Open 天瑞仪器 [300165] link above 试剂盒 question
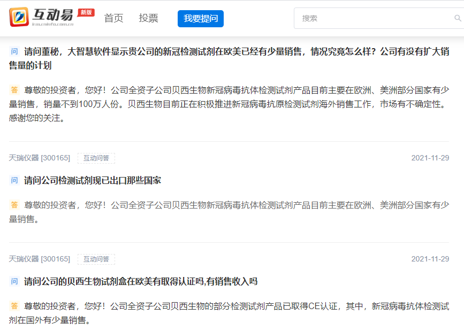Screen dimensions: 464x331 (40, 259)
